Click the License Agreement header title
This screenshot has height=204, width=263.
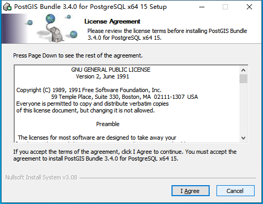tap(112, 21)
